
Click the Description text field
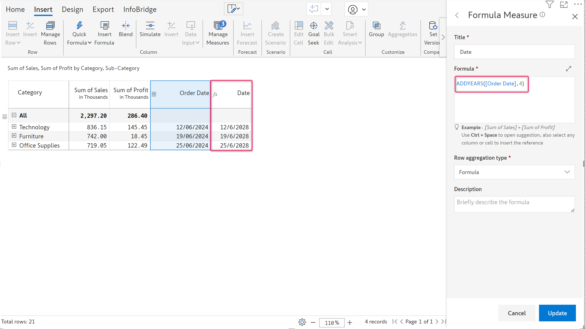(514, 204)
